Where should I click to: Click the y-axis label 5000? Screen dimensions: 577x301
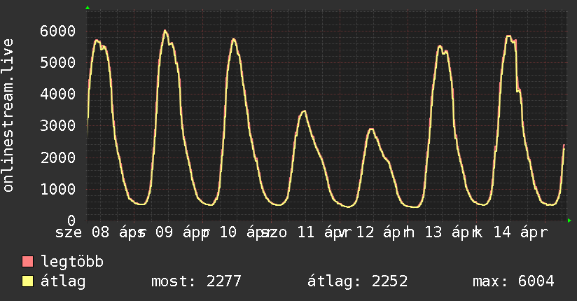(58, 62)
